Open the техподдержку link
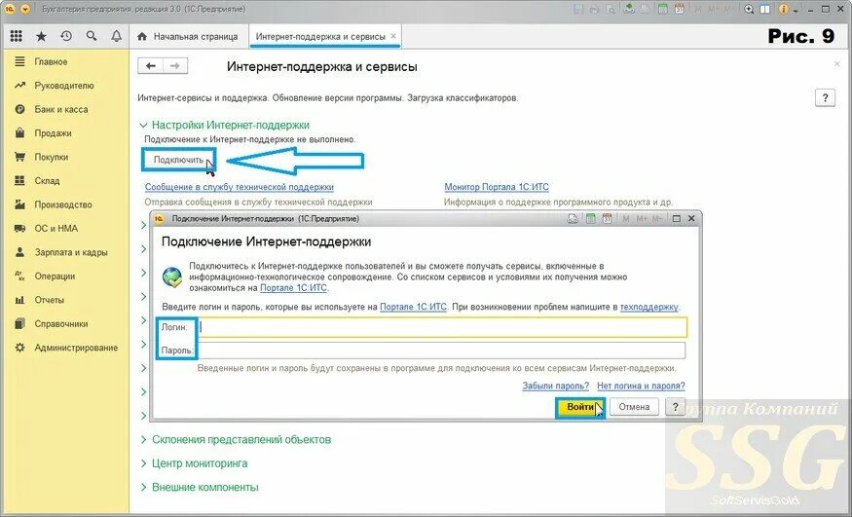Viewport: 852px width, 517px height. pyautogui.click(x=649, y=307)
